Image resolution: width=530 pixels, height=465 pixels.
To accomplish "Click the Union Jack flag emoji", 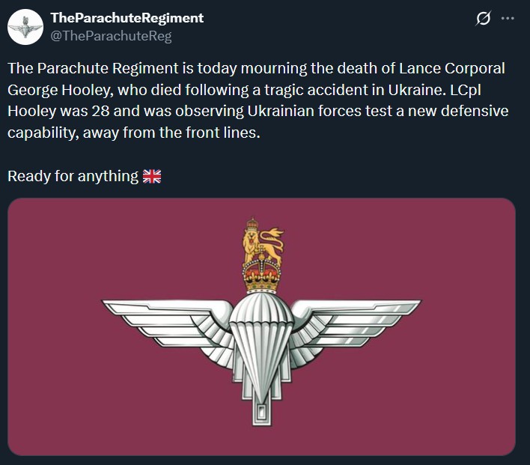I will pos(152,177).
